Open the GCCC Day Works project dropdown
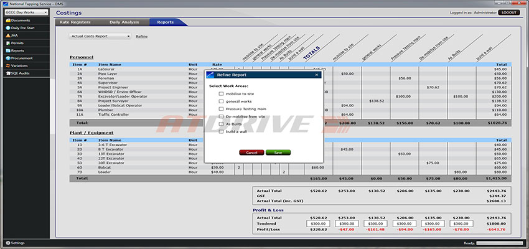 [x=26, y=12]
